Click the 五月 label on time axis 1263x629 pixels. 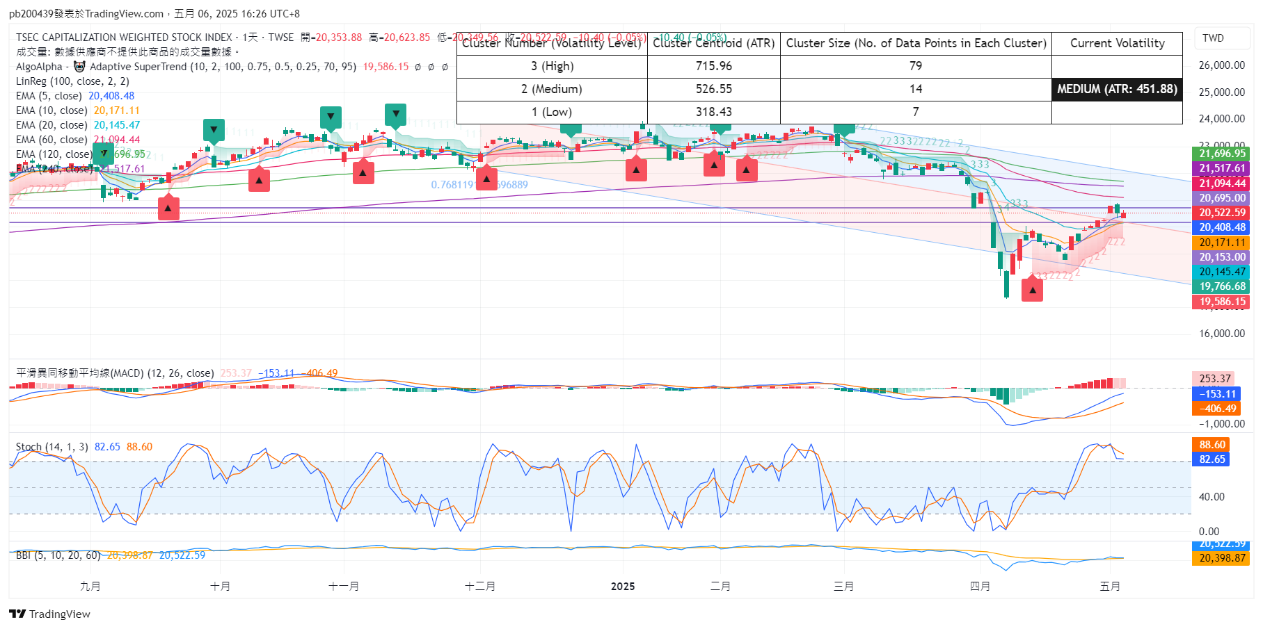(x=1110, y=587)
